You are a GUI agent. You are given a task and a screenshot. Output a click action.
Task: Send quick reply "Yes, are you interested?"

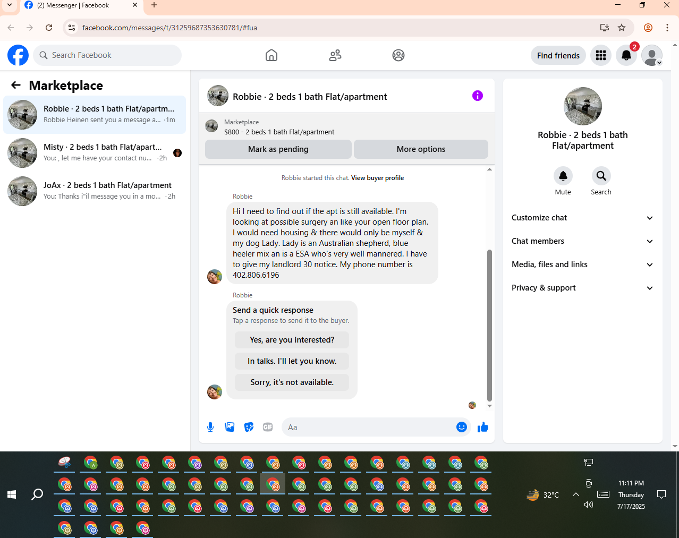click(x=292, y=340)
